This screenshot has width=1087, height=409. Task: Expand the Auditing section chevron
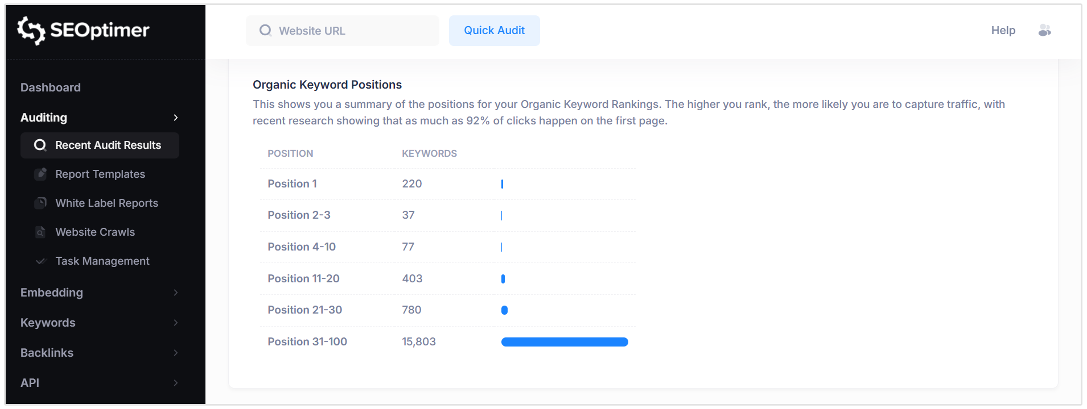pos(176,118)
